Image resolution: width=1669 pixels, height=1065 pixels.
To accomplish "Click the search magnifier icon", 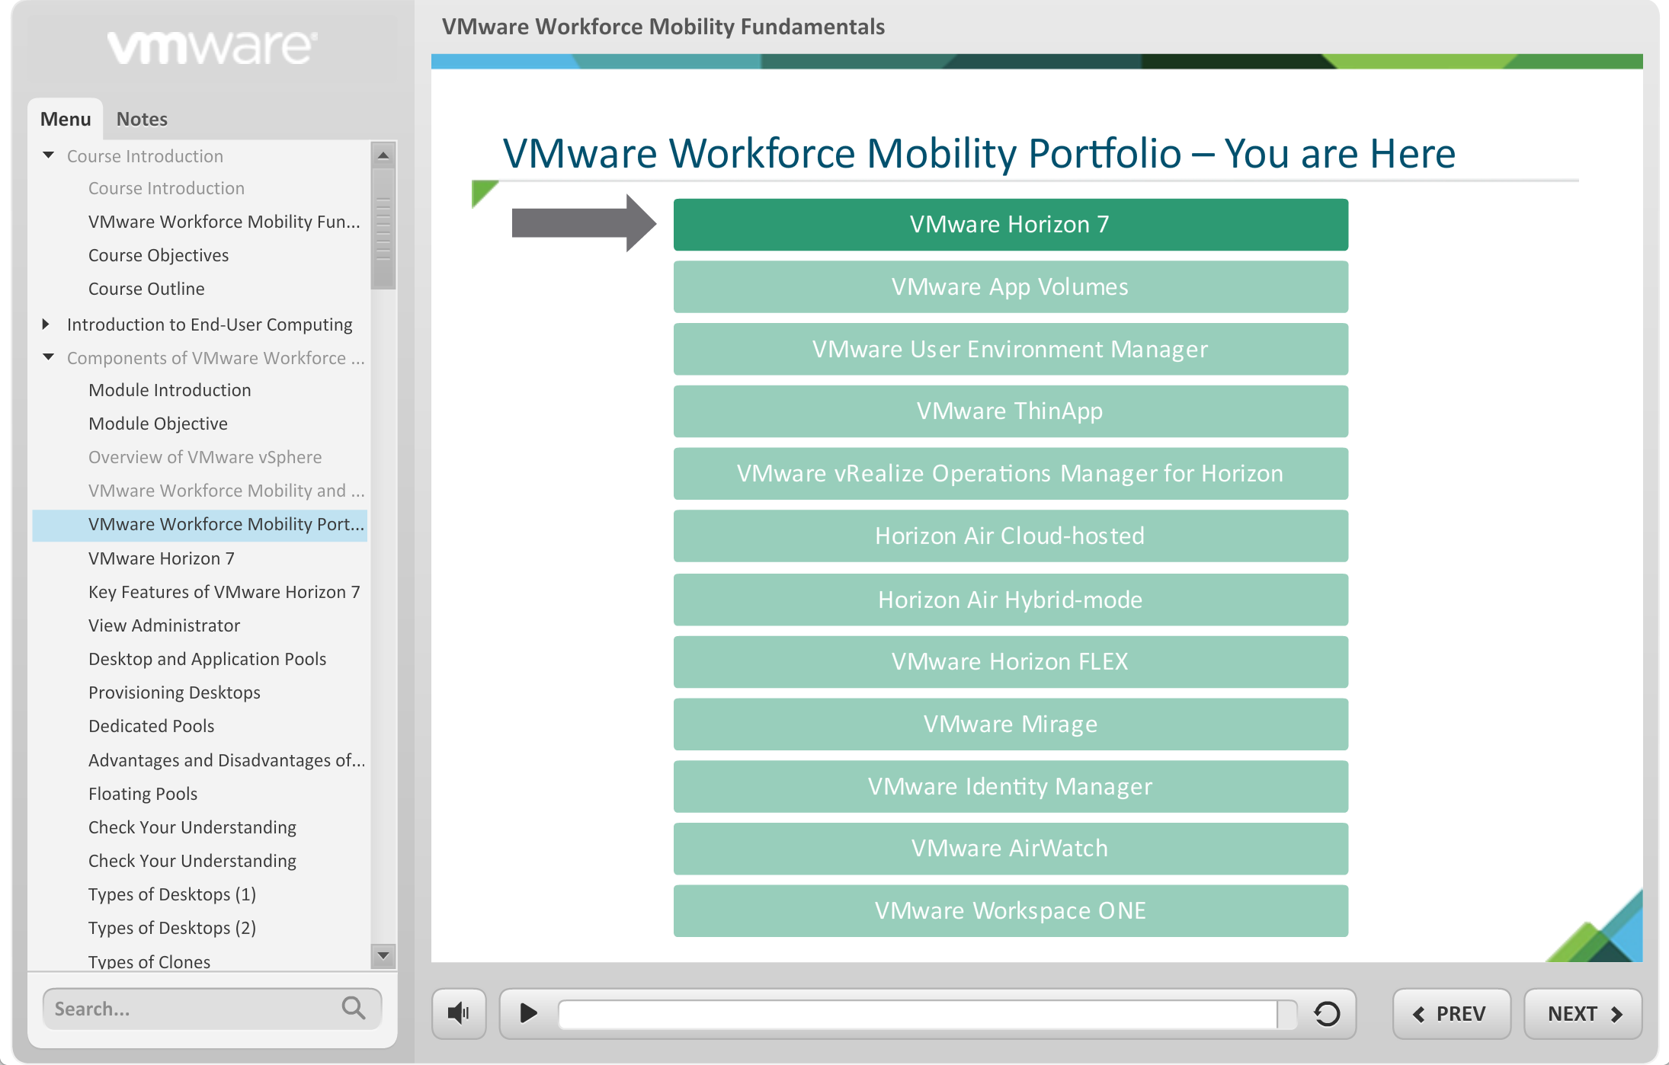I will click(x=353, y=1008).
